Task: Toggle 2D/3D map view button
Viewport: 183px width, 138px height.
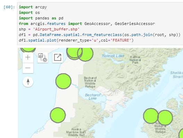Action: click(43, 58)
